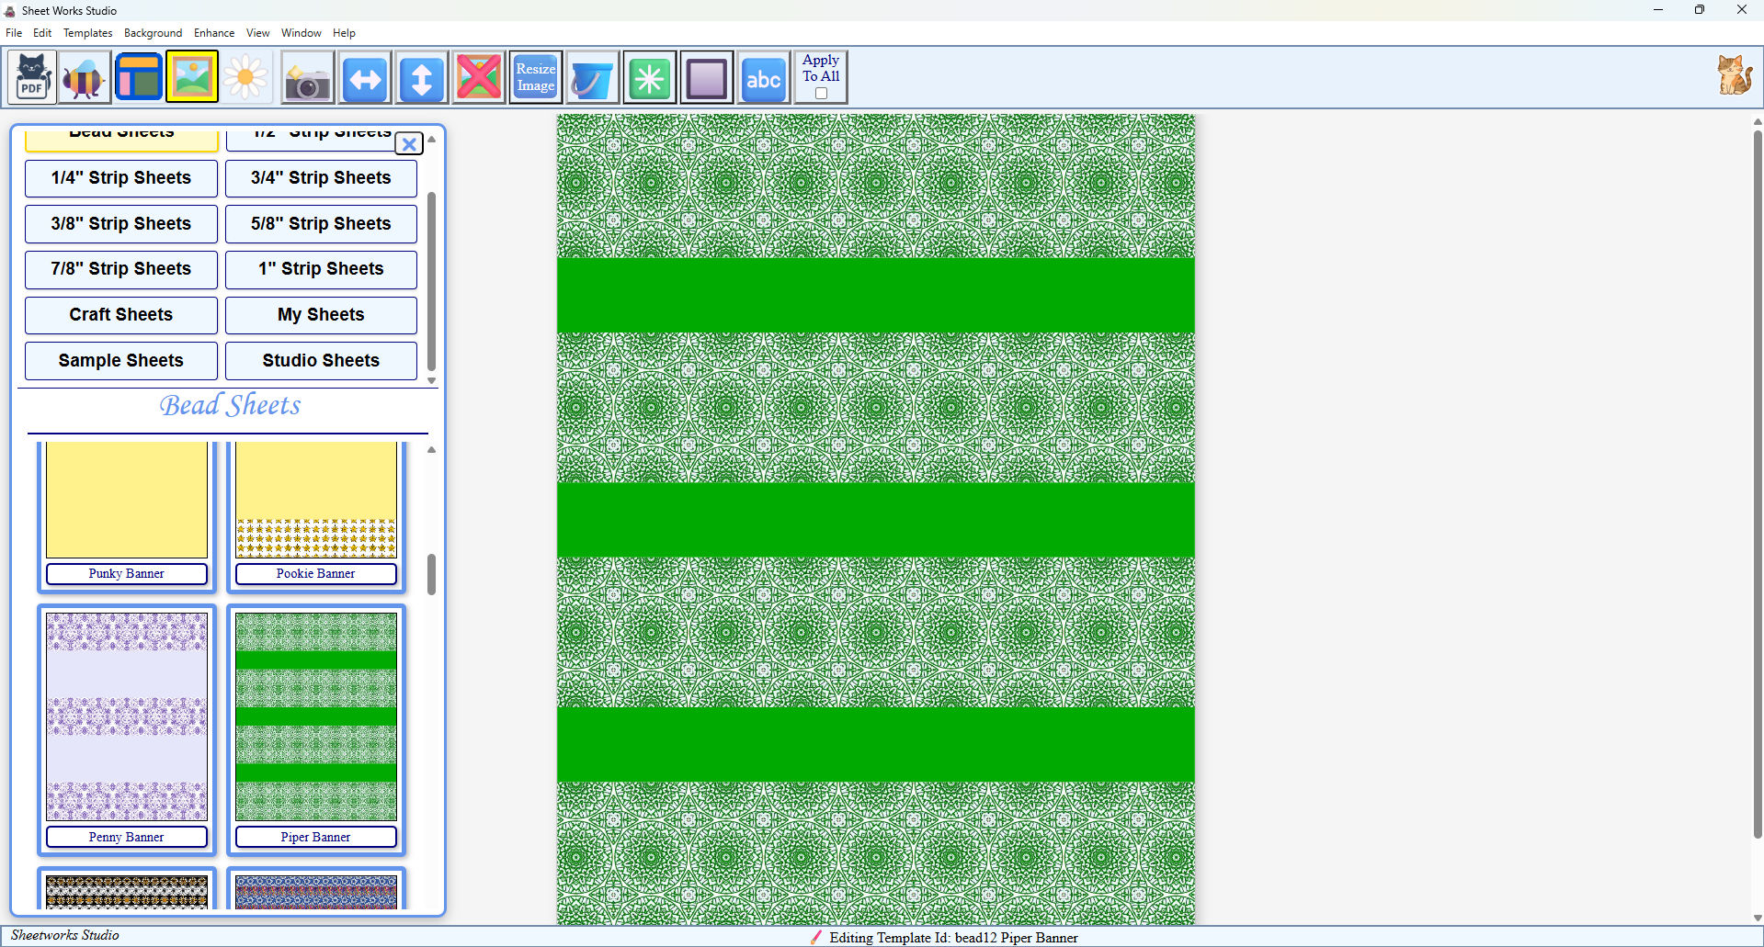The height and width of the screenshot is (947, 1764).
Task: Select the paint bucket fill tool
Action: (x=592, y=76)
